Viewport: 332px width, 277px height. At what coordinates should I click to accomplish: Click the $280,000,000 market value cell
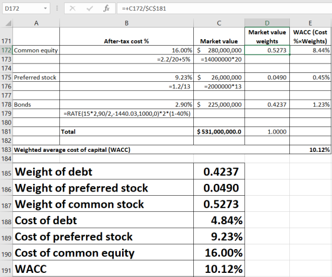click(x=219, y=50)
